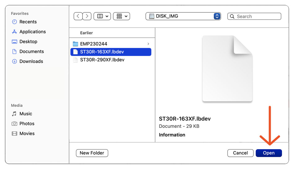Click the Earlier group header

[87, 33]
